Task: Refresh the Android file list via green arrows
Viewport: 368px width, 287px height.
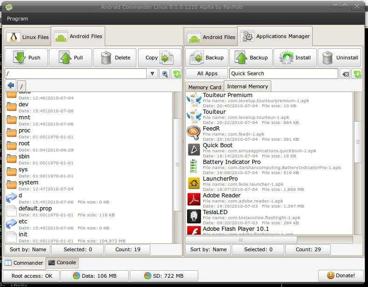Action: 177,74
